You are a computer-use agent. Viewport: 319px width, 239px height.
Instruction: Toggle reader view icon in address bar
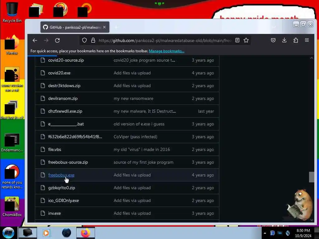click(x=237, y=40)
